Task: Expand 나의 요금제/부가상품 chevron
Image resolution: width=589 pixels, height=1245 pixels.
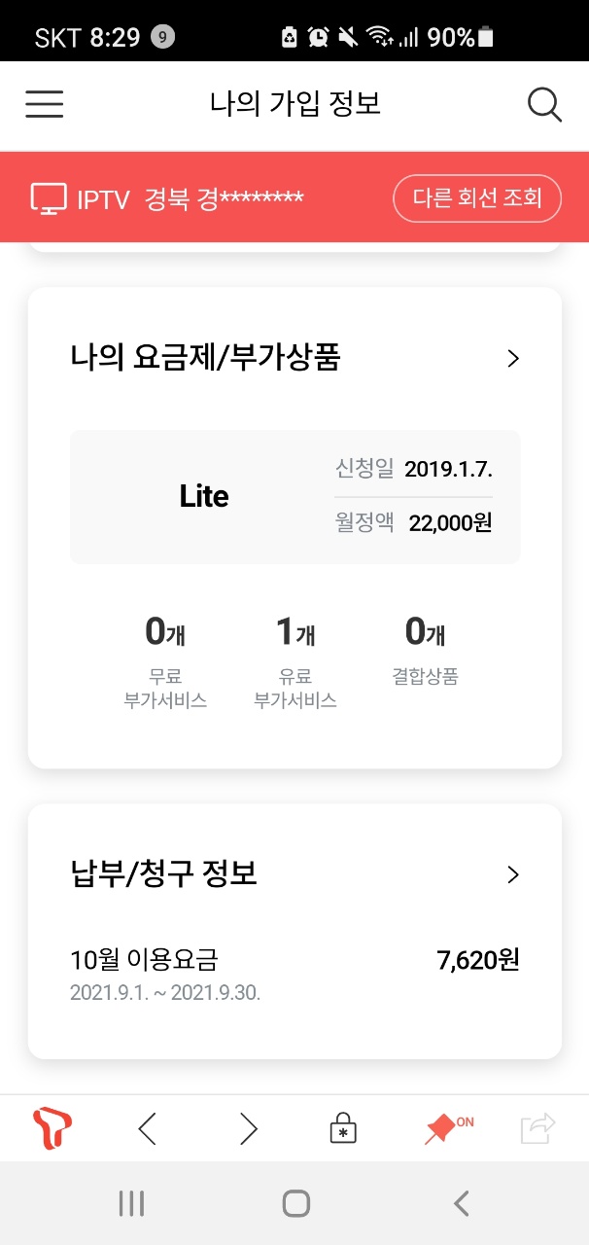Action: tap(513, 359)
